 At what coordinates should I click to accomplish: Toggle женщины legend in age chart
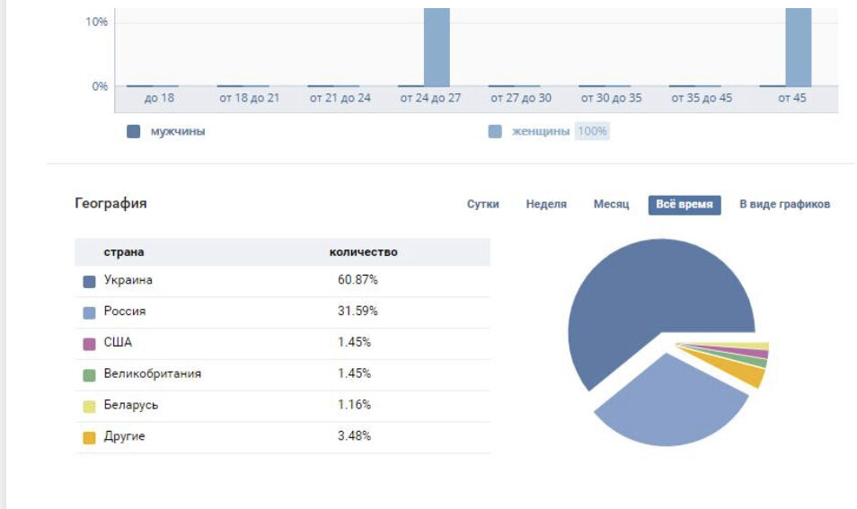pyautogui.click(x=540, y=131)
